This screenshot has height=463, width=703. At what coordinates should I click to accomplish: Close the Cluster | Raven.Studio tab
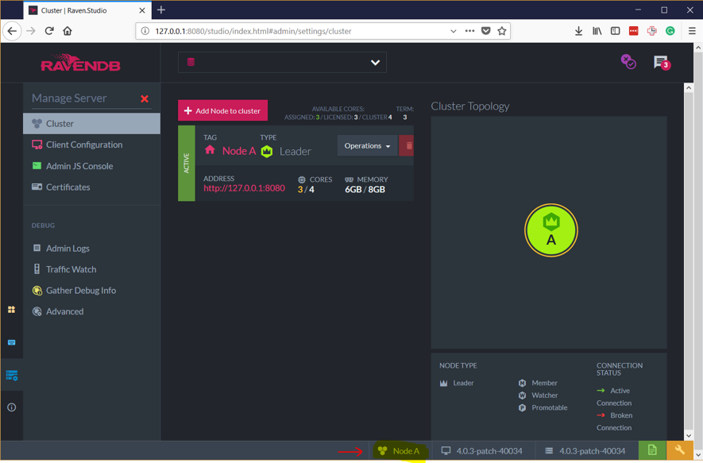141,10
